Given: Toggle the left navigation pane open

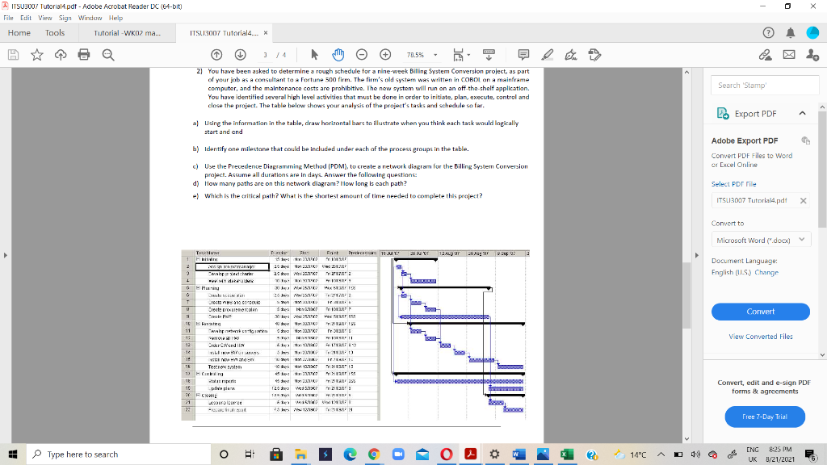Looking at the screenshot, I should click(7, 253).
